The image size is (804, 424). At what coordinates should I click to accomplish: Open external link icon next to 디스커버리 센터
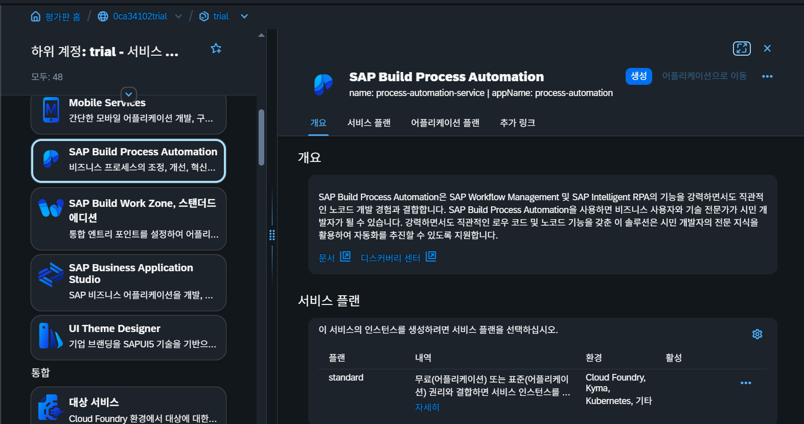point(431,256)
